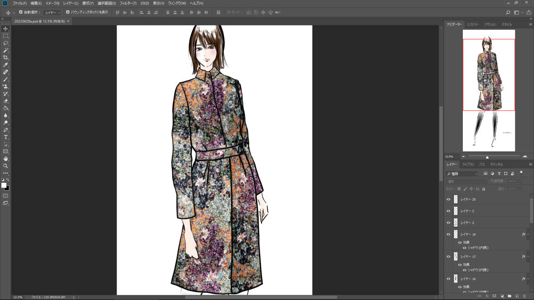
Task: Open the ヒストリー panel tab
Action: tap(473, 24)
